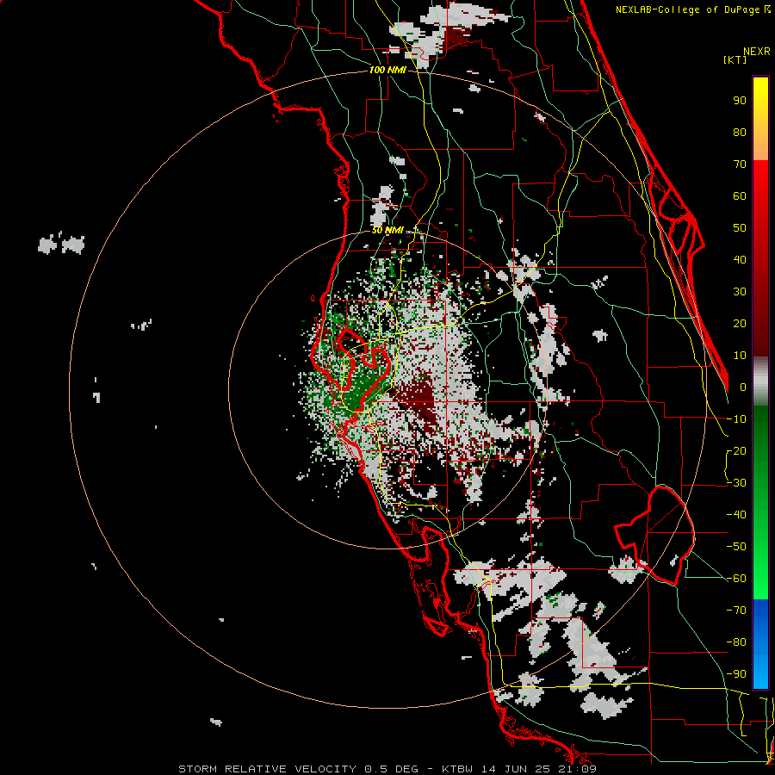
Task: Select the 60 value on velocity scale
Action: [x=740, y=195]
